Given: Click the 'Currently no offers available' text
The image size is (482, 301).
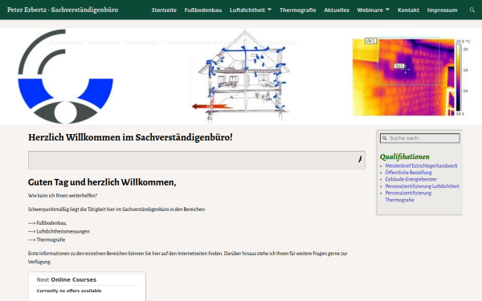Looking at the screenshot, I should coord(69,291).
